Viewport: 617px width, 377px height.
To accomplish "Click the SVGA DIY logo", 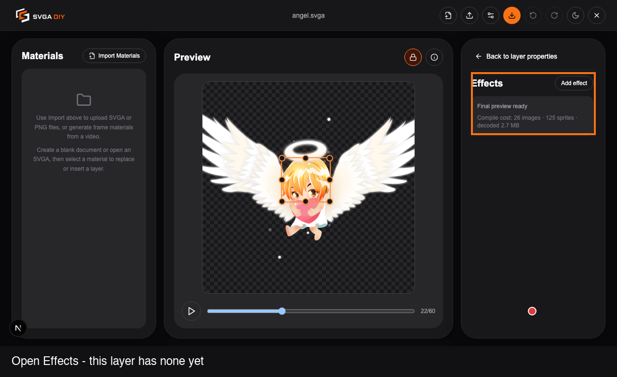I will 40,15.
